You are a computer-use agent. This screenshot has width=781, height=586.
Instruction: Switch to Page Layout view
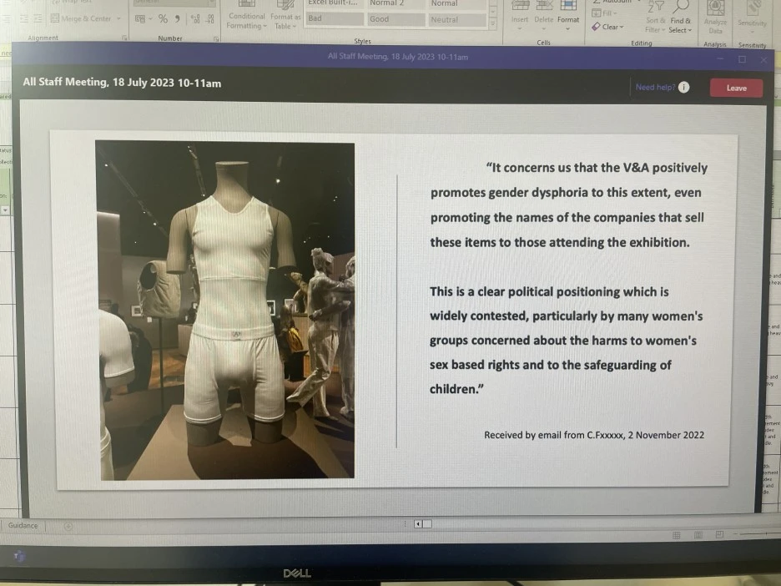pyautogui.click(x=698, y=535)
